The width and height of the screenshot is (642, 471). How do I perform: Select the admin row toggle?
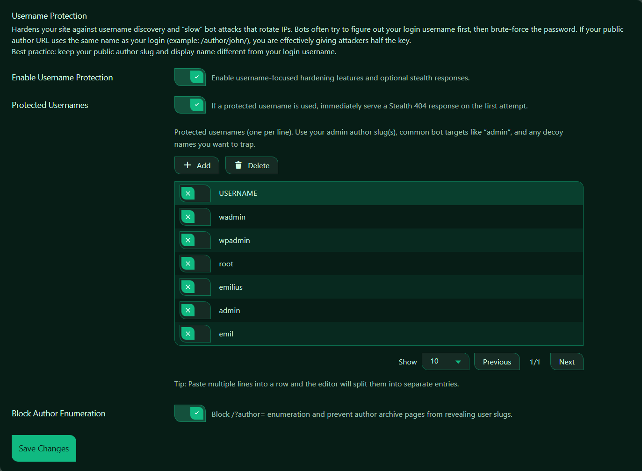(195, 310)
